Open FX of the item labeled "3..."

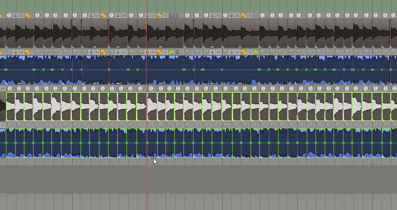(165, 52)
